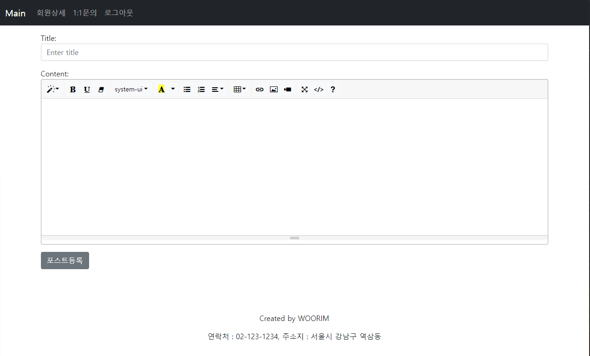Insert an ordered numbered list
590x356 pixels.
(201, 89)
